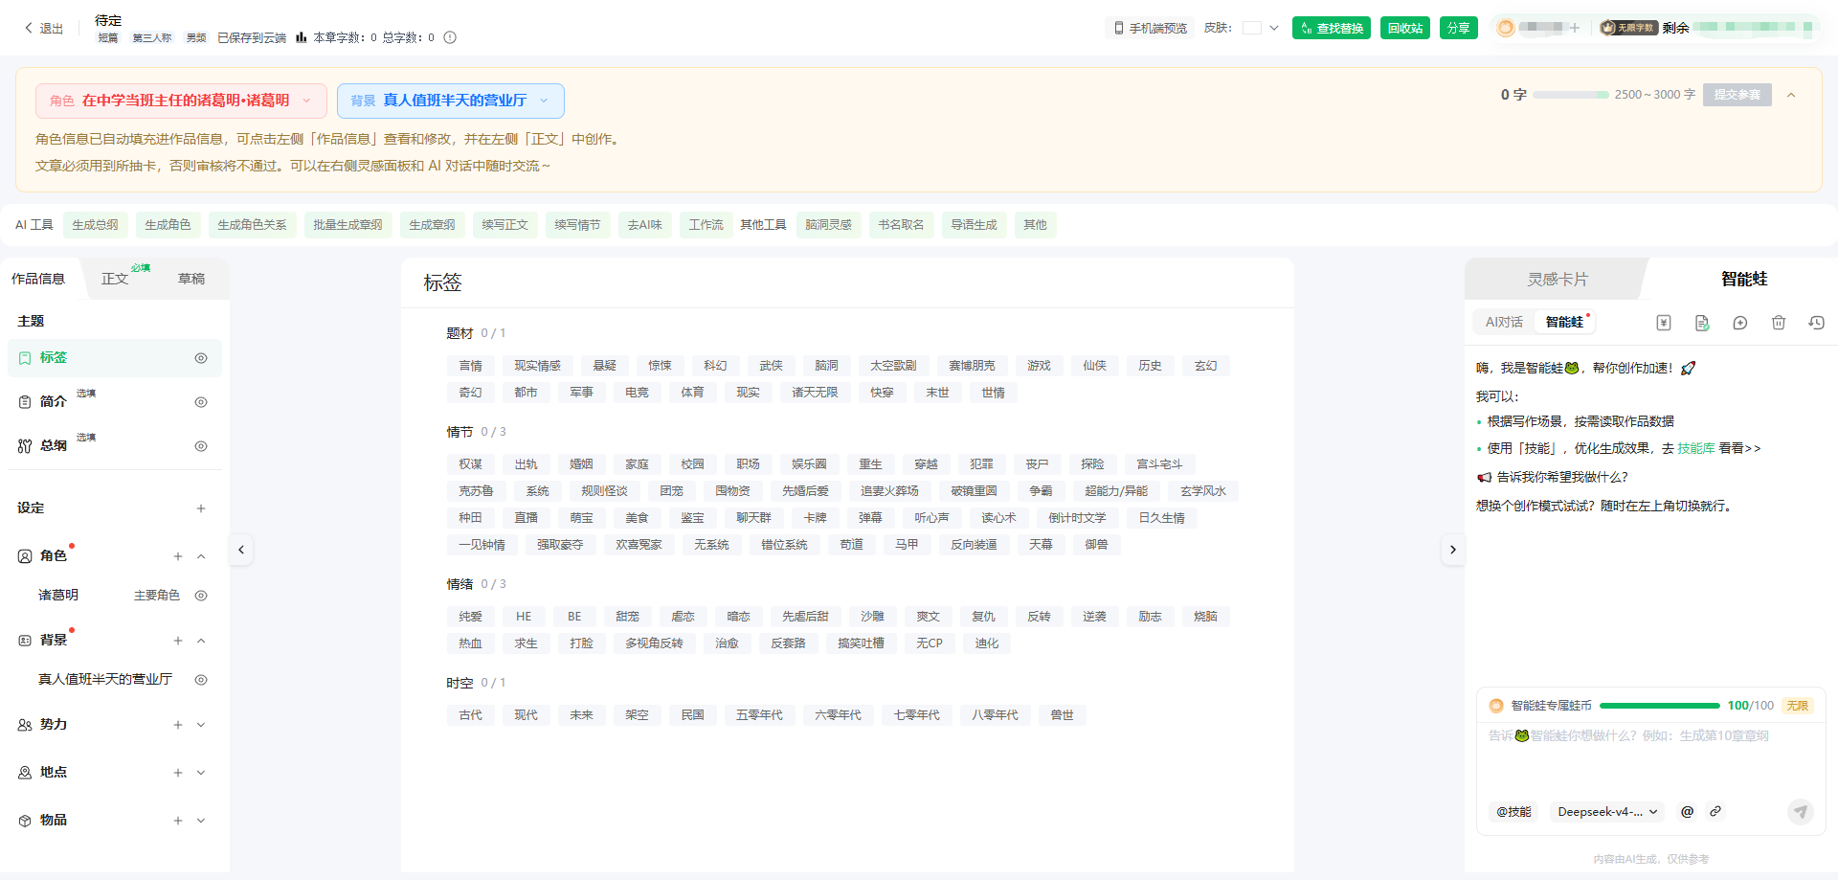Switch to the 灵感卡片 tab

click(x=1558, y=279)
